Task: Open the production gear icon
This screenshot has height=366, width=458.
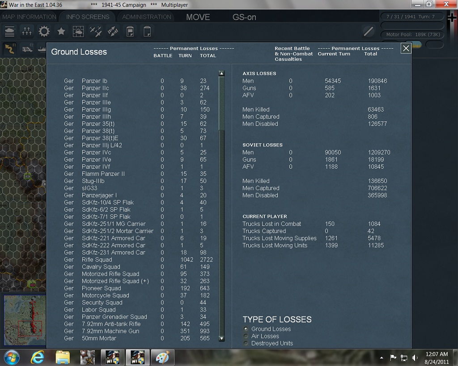Action: pyautogui.click(x=44, y=32)
